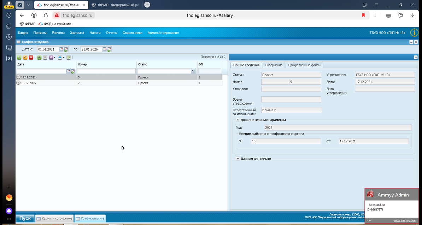422x225 pixels.
Task: Click the Ответственный field 'Ильина Н.'
Action: click(292, 110)
